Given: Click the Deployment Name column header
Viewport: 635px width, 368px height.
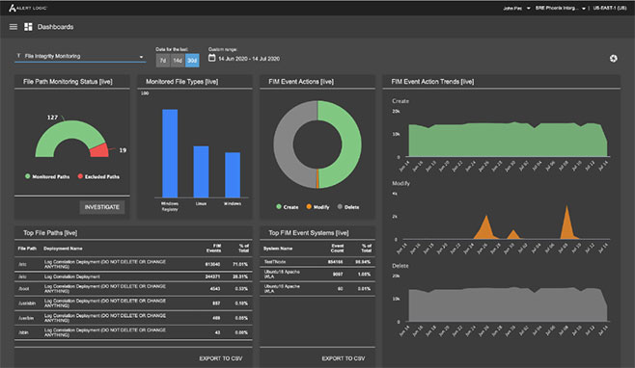Looking at the screenshot, I should [63, 249].
